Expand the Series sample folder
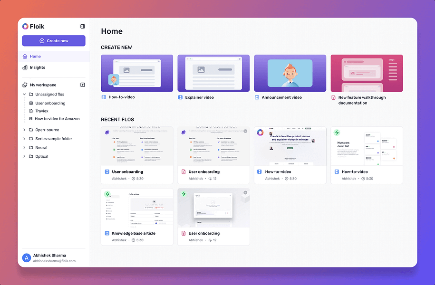Screen dimensions: 435x285 (x=24, y=139)
